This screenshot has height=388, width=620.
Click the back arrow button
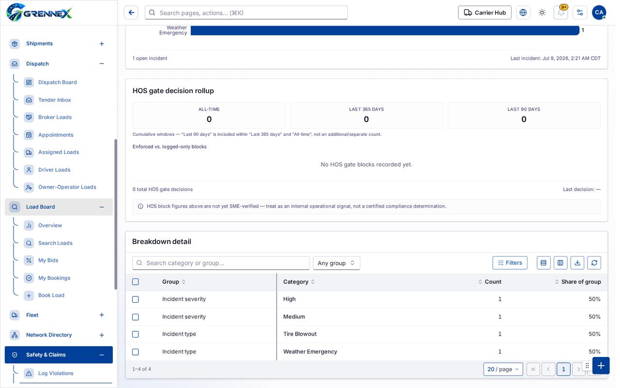point(131,13)
